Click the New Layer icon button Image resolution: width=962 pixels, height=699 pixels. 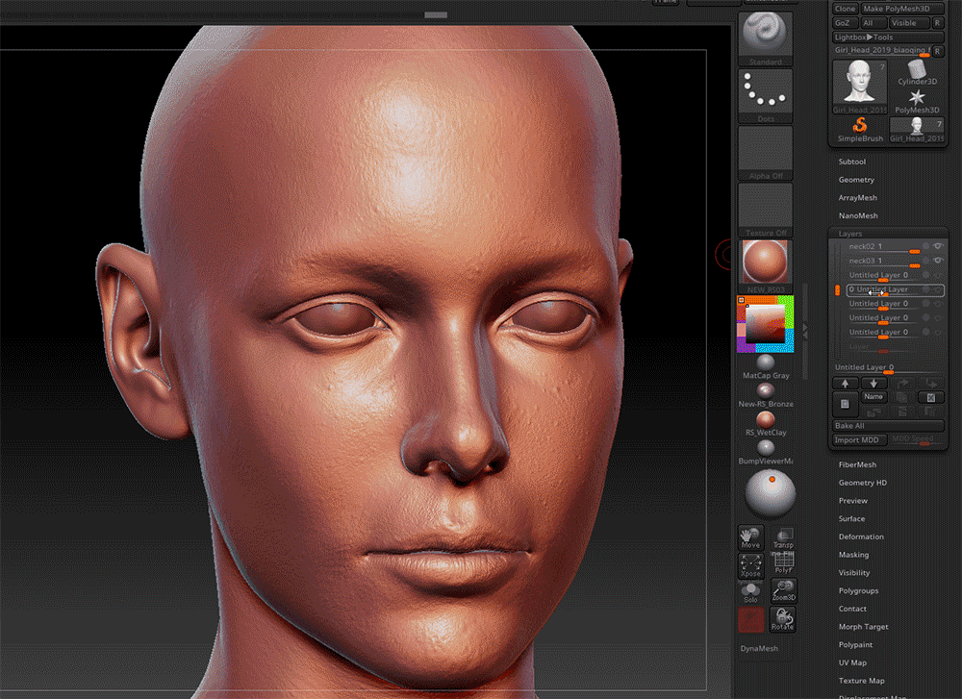coord(845,404)
